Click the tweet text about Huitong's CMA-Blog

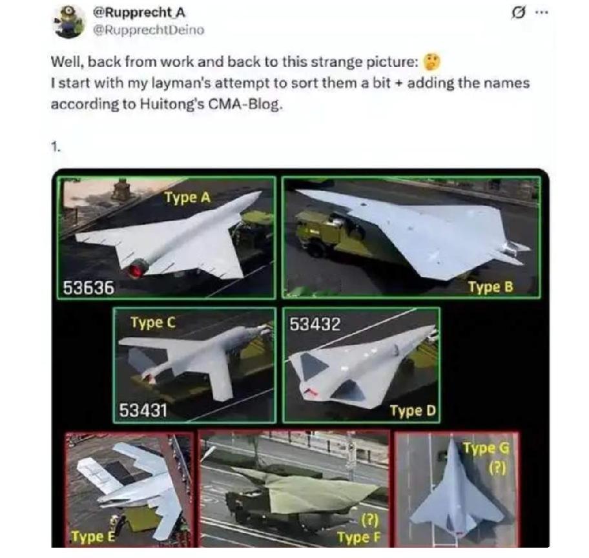click(290, 83)
